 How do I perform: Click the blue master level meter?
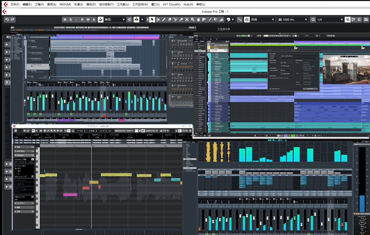(x=362, y=204)
